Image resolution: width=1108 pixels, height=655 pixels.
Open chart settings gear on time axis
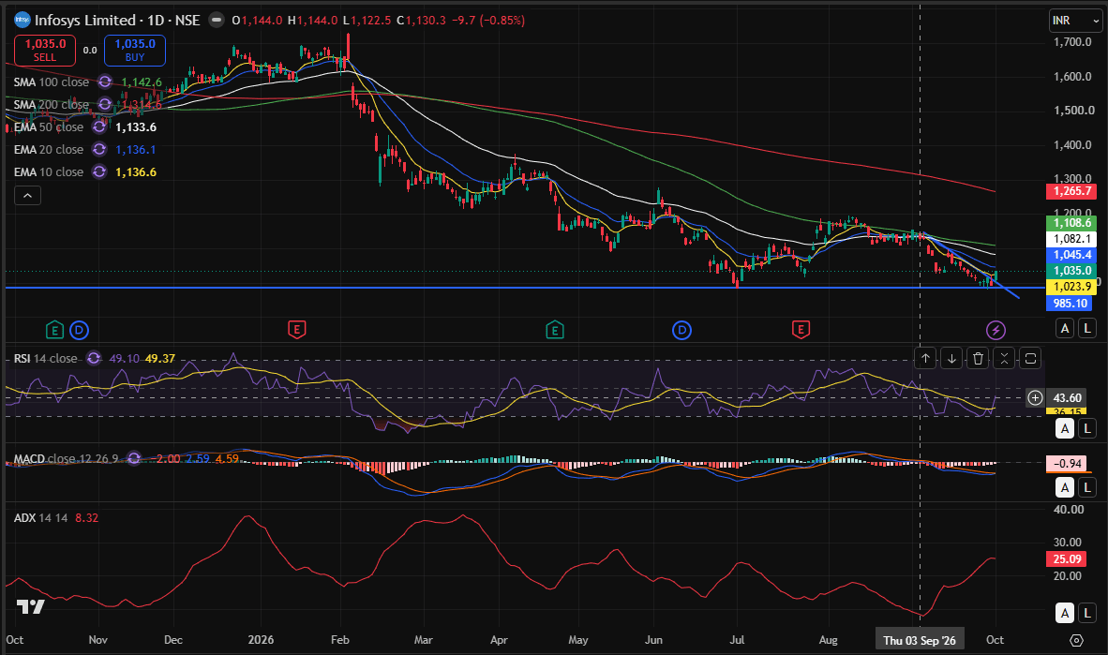click(x=1076, y=640)
